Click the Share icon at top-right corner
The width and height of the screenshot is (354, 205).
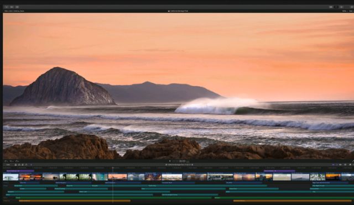tap(352, 7)
